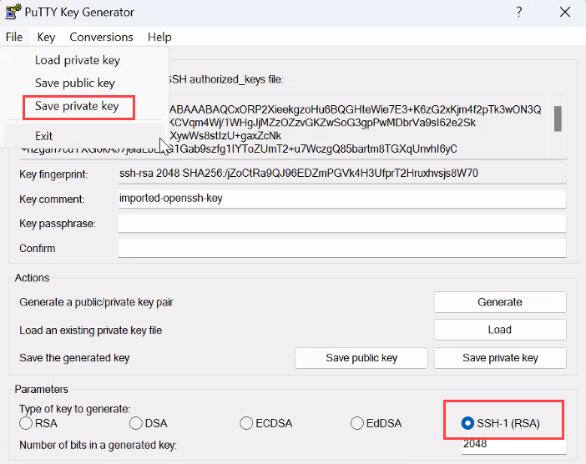Image resolution: width=586 pixels, height=464 pixels.
Task: Click the PuTTY Key Generator title bar icon
Action: pos(13,12)
